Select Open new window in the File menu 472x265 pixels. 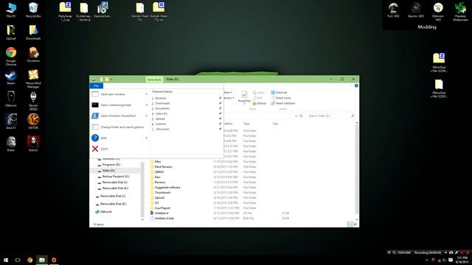[119, 94]
